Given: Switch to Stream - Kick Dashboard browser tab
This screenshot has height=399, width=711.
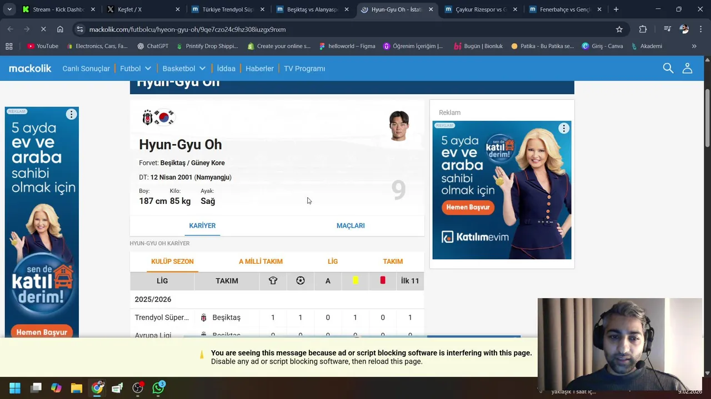Looking at the screenshot, I should click(x=58, y=9).
